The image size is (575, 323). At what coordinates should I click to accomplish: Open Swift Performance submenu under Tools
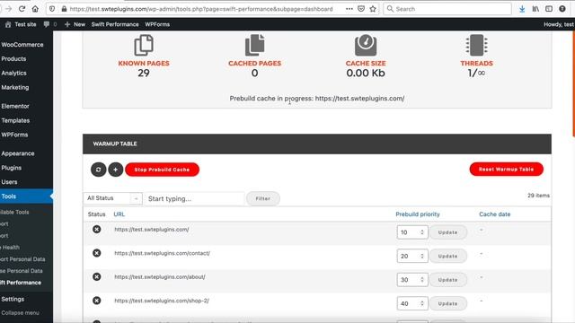[21, 283]
